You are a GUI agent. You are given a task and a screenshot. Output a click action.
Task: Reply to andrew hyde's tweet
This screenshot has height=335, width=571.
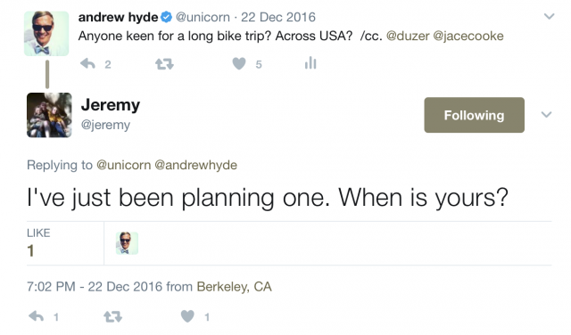(87, 64)
